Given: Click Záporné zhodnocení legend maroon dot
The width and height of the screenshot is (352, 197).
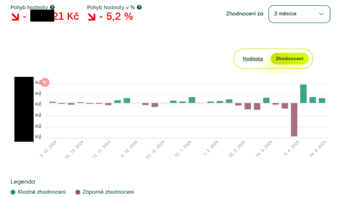Looking at the screenshot, I should 78,192.
